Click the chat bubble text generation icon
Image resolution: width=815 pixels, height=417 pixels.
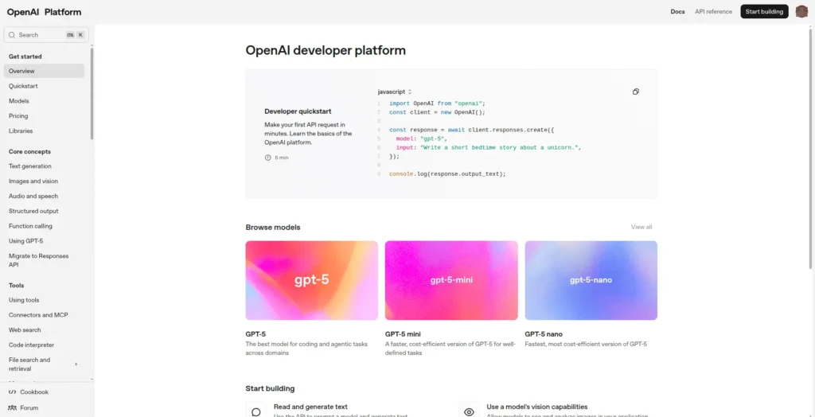(255, 411)
